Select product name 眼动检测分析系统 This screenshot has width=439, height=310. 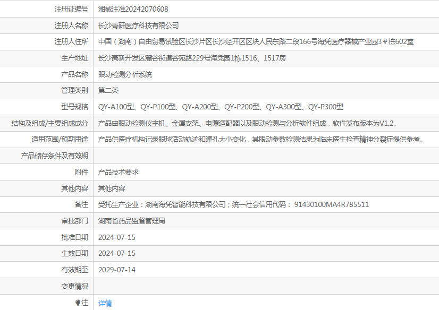[125, 74]
